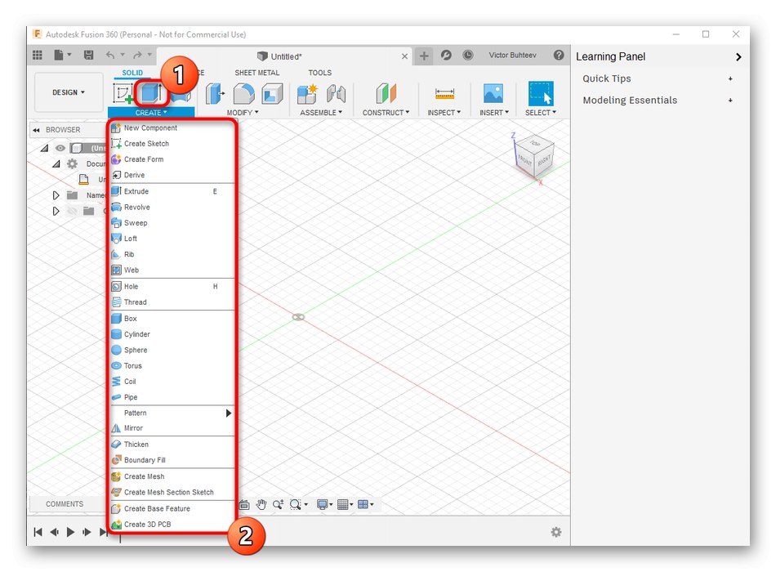Image resolution: width=776 pixels, height=572 pixels.
Task: Click the Create Sketch toolbar icon
Action: [x=123, y=93]
